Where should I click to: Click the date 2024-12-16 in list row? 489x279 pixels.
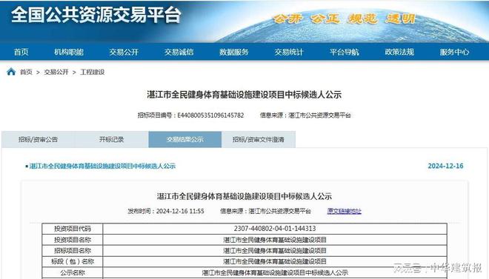(x=445, y=166)
